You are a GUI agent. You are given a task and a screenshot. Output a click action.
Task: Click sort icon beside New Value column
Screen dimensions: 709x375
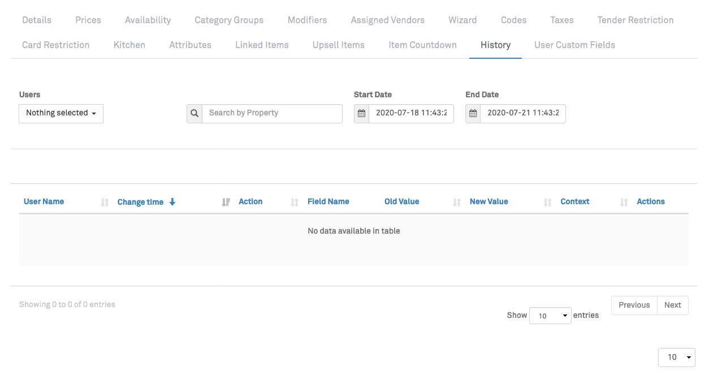click(x=547, y=202)
